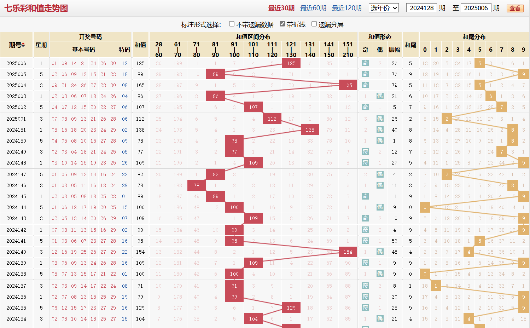Click the 振幅 column header
Viewport: 530px width, 328px height.
394,50
